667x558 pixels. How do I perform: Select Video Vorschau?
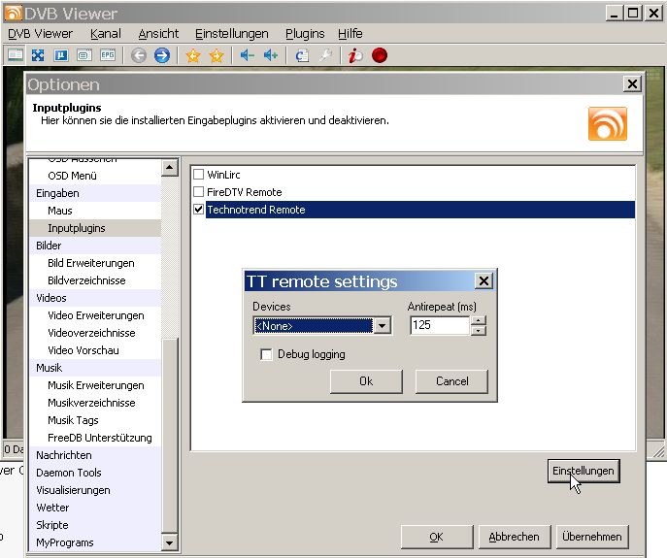pos(83,350)
